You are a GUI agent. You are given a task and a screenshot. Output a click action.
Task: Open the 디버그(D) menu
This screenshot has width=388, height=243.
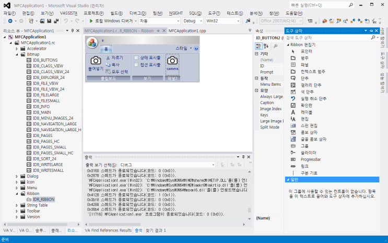click(x=138, y=14)
